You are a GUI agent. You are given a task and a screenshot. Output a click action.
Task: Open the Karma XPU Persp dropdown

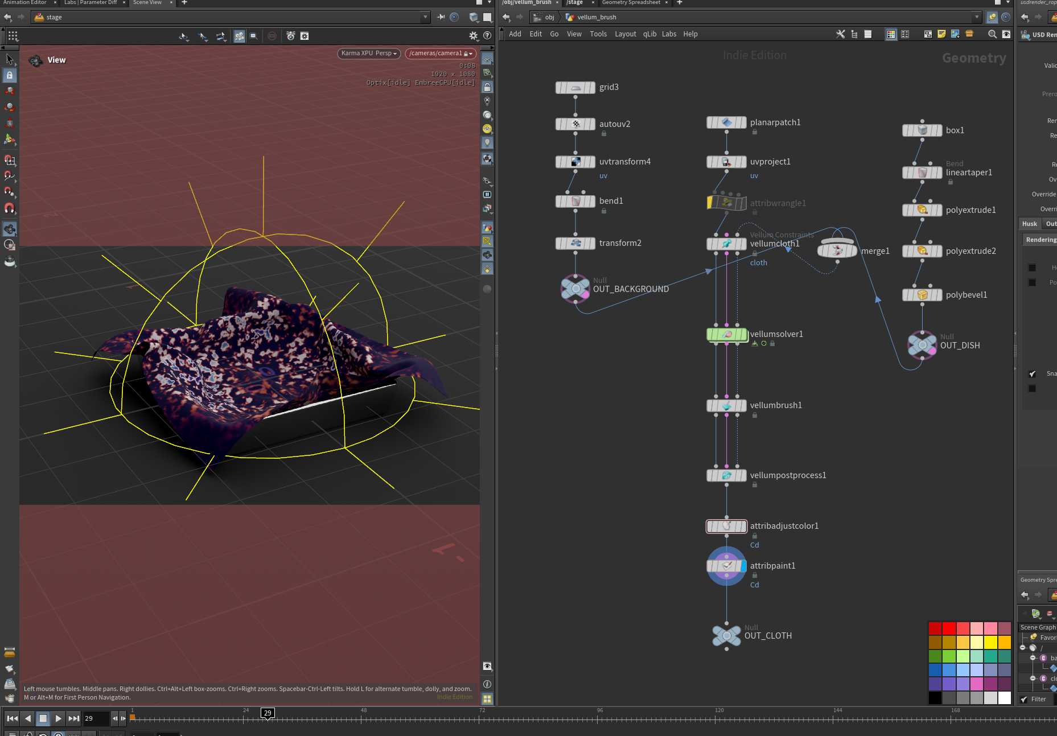click(x=369, y=54)
